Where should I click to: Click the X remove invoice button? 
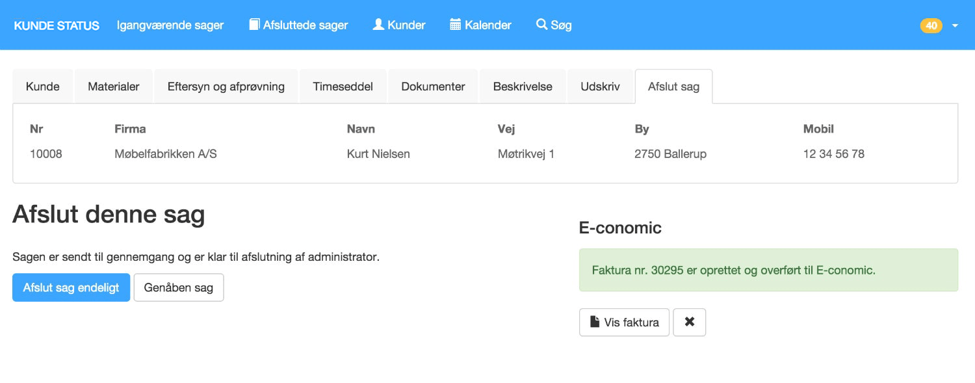(x=690, y=322)
